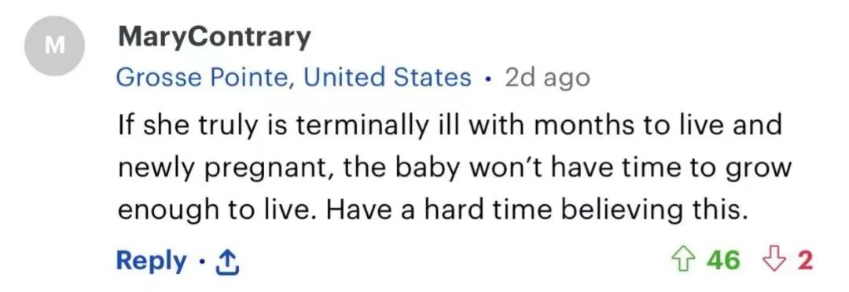Open the gray M avatar circle
Viewport: 849px width, 292px height.
coord(55,46)
